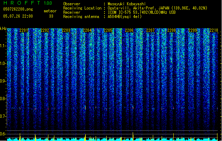This screenshot has height=141, width=222.
Task: Click the meteor count value 33
Action: [x=51, y=16]
